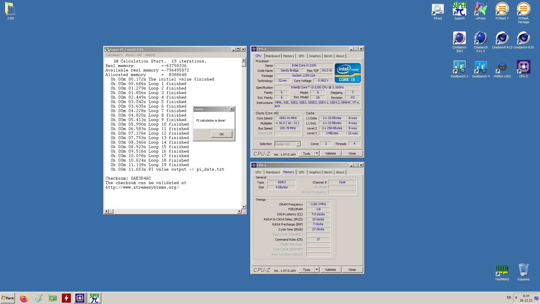
Task: Confirm the Finish dialog with OK
Action: click(222, 134)
